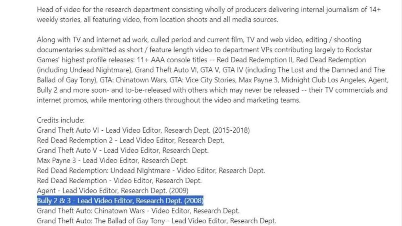Click the 'Bully 2 and more soon- and to-be-released' line

[x=212, y=90]
